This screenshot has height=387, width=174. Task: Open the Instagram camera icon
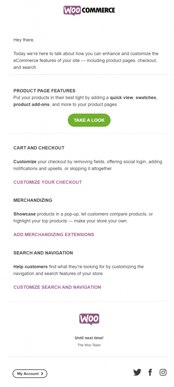(x=163, y=372)
